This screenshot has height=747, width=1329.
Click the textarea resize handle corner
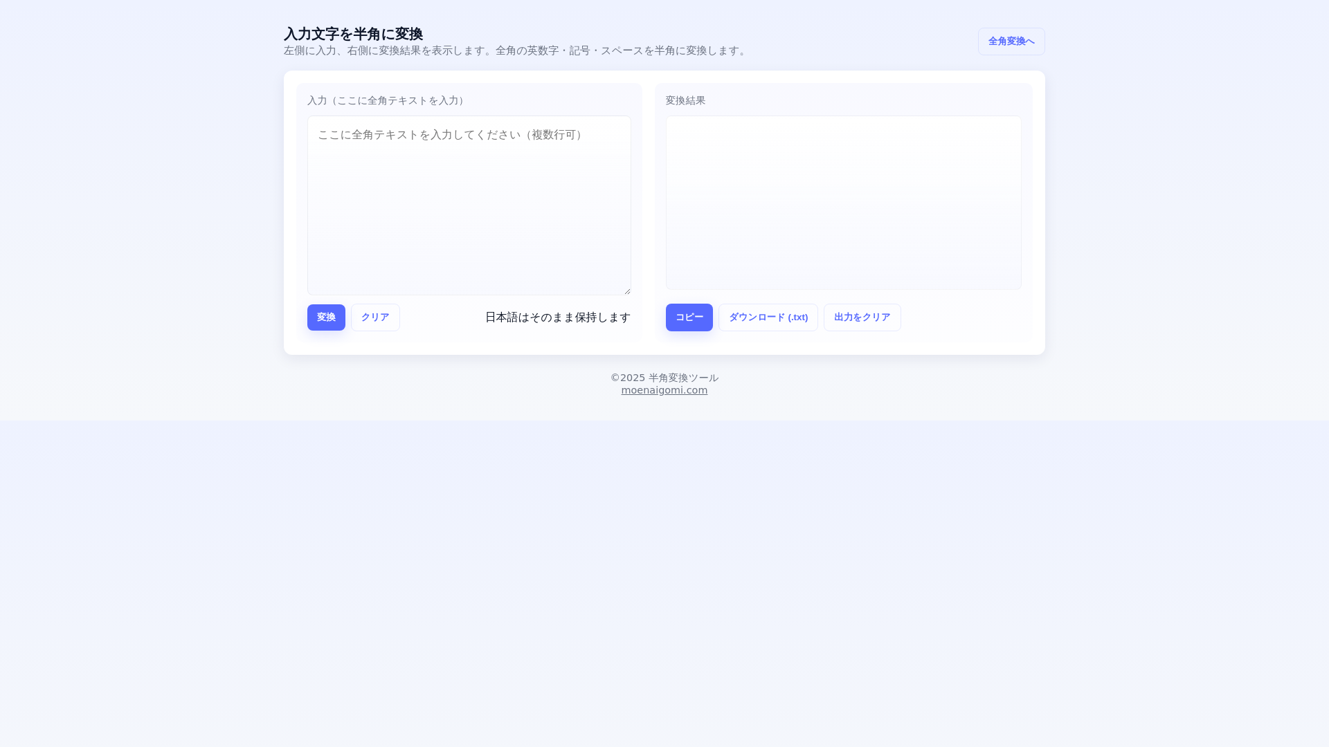point(627,291)
